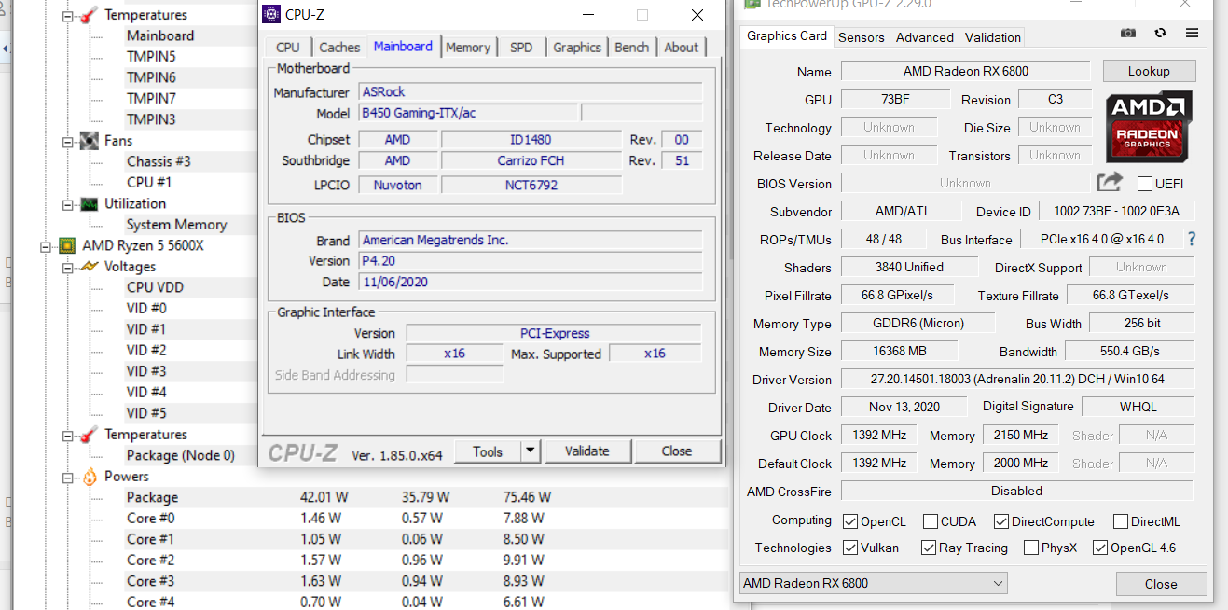This screenshot has width=1228, height=610.
Task: Open the Graphics tab in CPU-Z
Action: point(577,47)
